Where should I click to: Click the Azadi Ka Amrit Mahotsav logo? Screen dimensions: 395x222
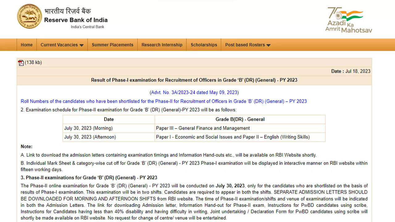349,20
